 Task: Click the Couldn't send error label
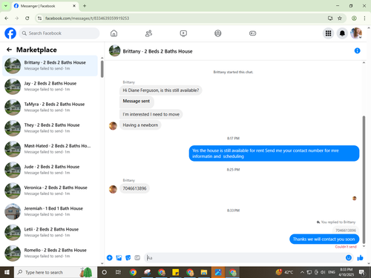[346, 247]
